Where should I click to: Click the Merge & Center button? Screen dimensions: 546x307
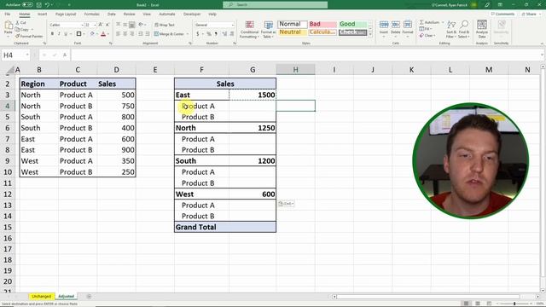169,34
